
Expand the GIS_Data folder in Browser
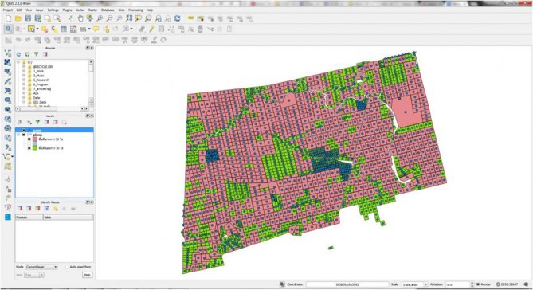pyautogui.click(x=24, y=102)
